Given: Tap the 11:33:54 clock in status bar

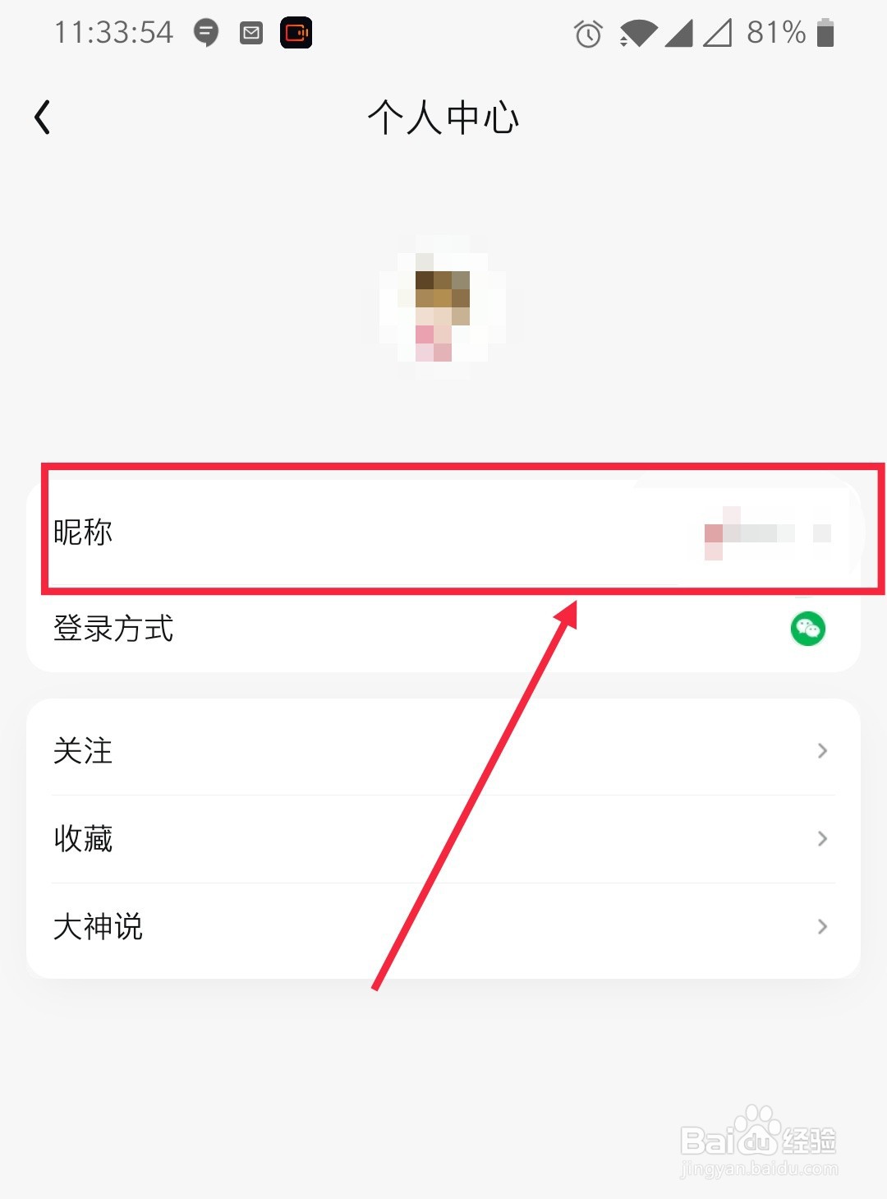Looking at the screenshot, I should point(113,33).
